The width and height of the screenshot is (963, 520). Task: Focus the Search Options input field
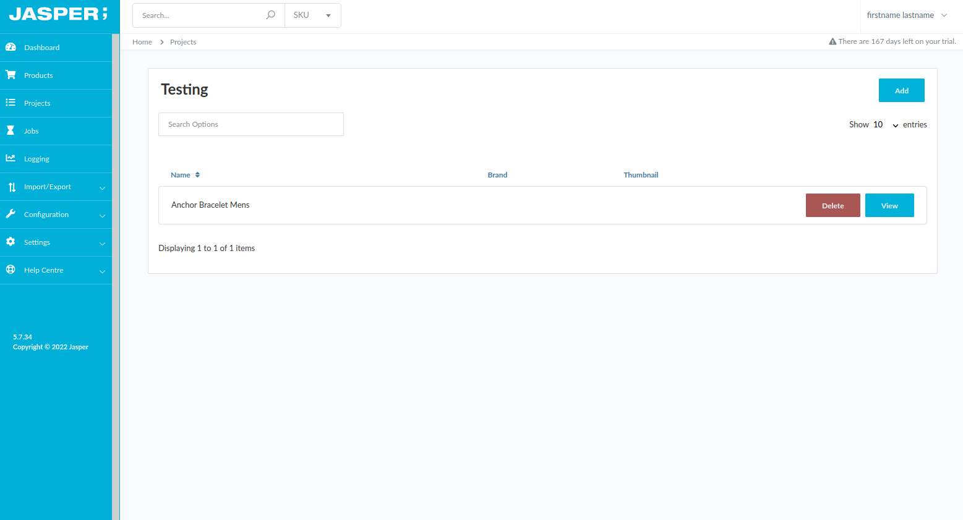point(250,124)
